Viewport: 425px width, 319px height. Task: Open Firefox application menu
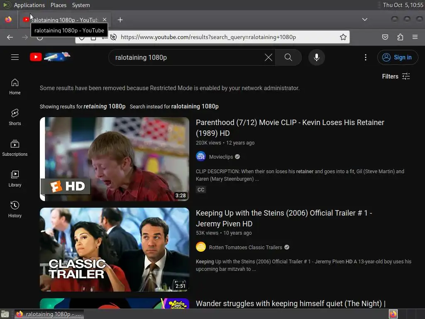coord(415,37)
